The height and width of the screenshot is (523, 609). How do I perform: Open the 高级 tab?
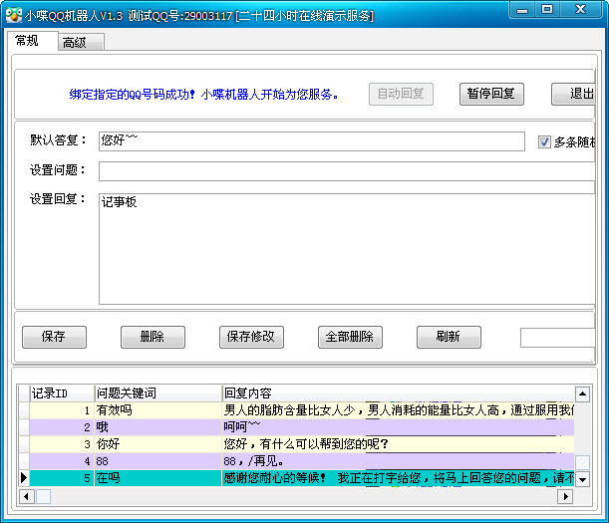click(81, 42)
